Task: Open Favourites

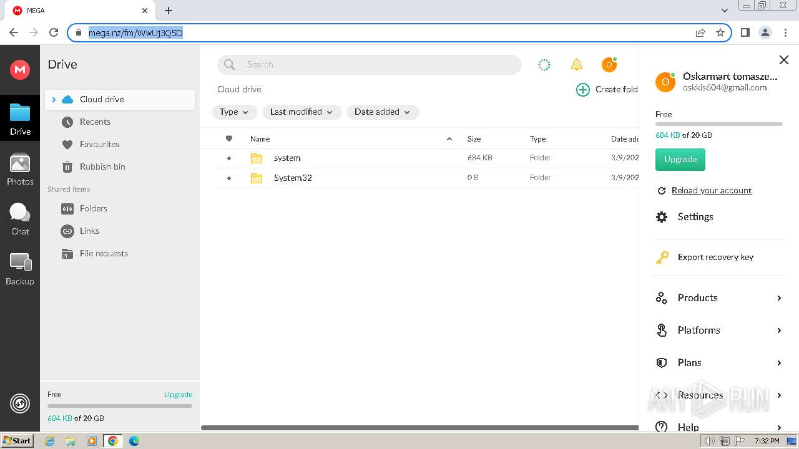Action: point(99,144)
